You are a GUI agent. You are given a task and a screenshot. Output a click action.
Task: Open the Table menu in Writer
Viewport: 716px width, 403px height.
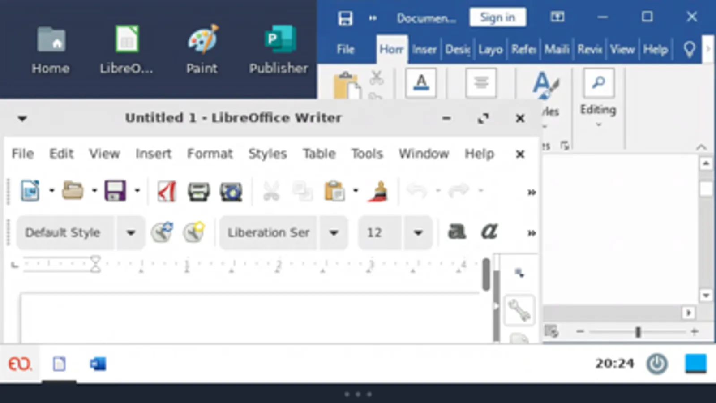319,154
